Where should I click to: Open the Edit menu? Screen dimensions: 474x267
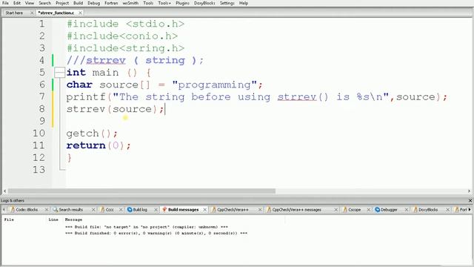[17, 3]
